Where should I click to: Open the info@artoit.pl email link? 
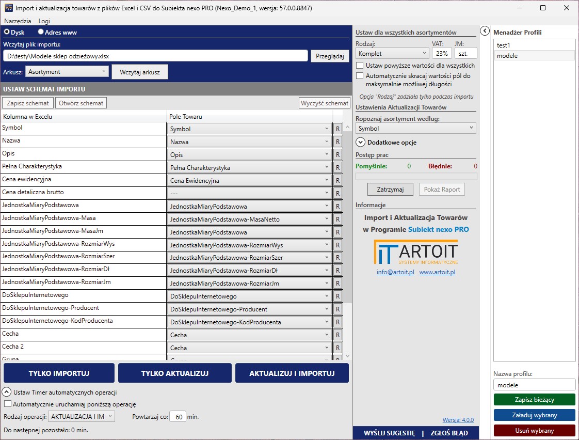pyautogui.click(x=395, y=272)
